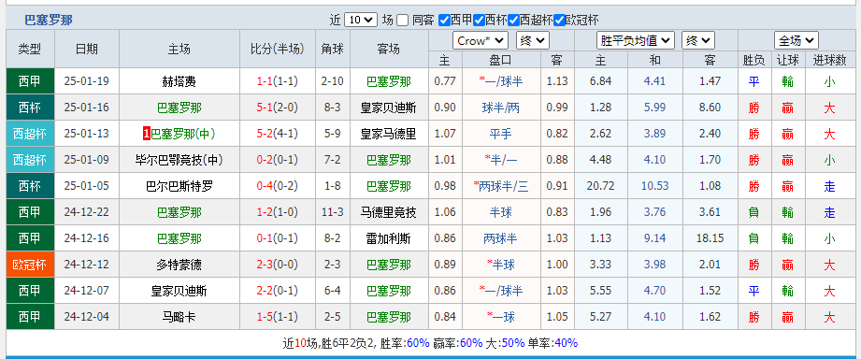Click the 类型 column header
This screenshot has width=861, height=359.
[30, 49]
